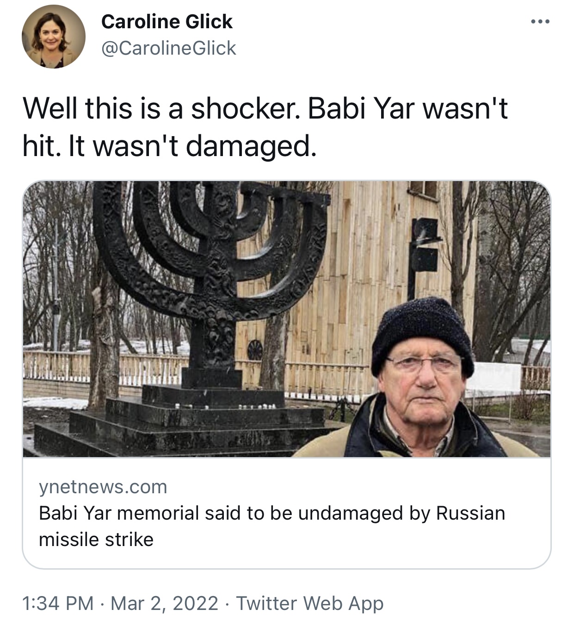The height and width of the screenshot is (622, 574).
Task: Click the "missile strike" line of the card title
Action: (x=96, y=540)
